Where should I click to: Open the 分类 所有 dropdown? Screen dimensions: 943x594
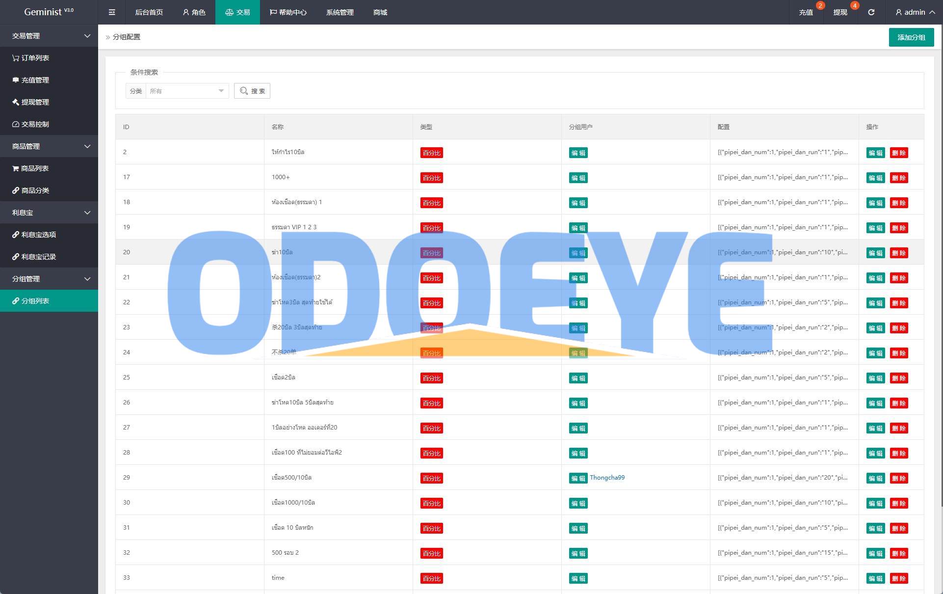tap(186, 91)
